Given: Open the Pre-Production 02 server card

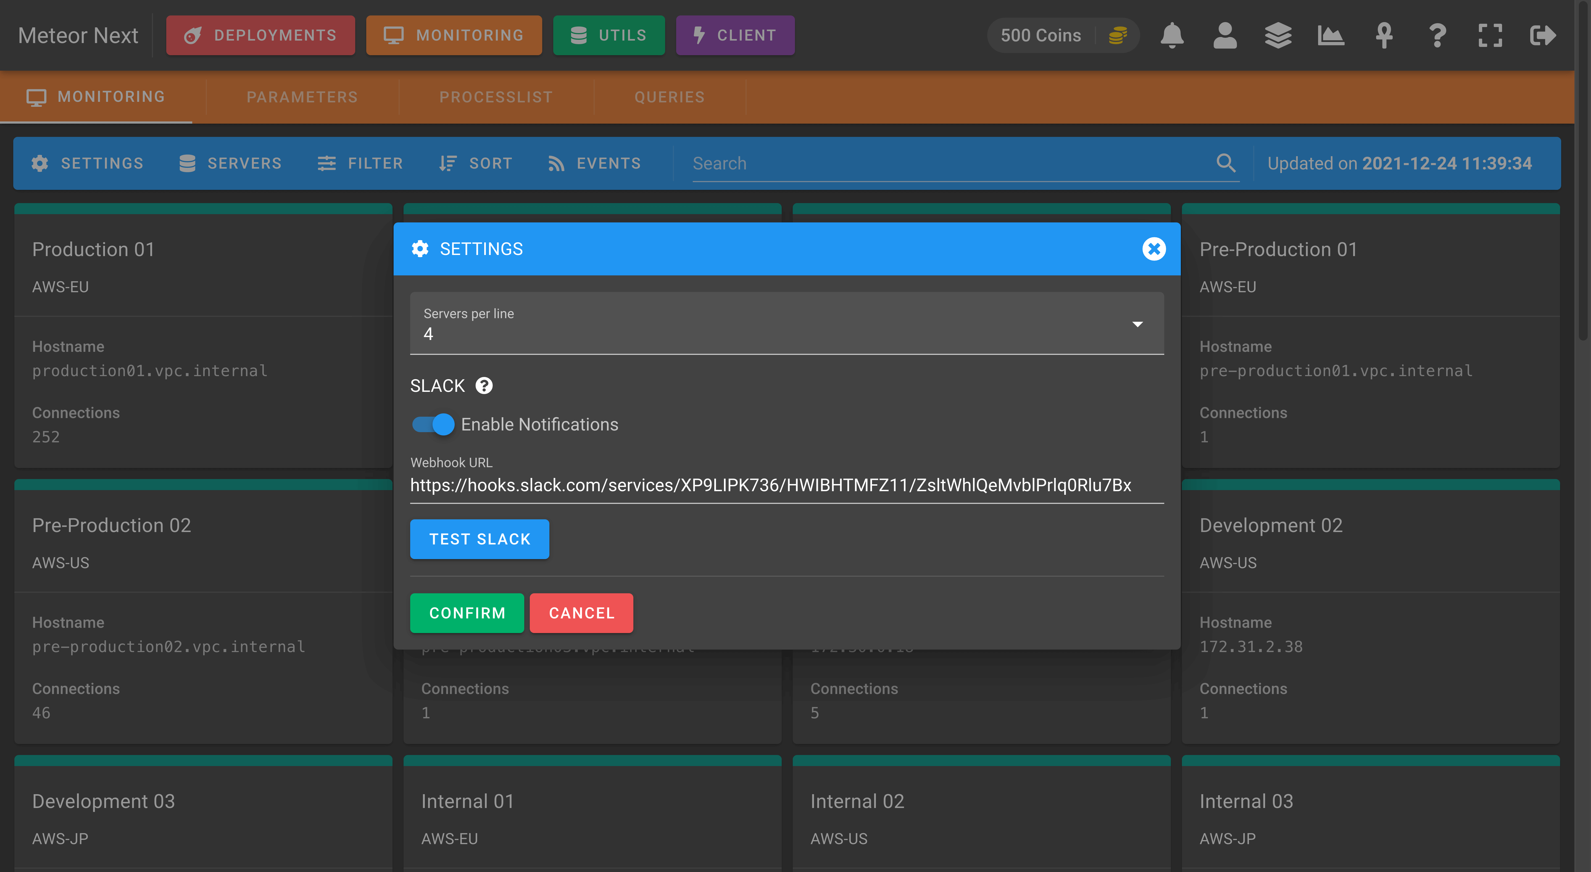Looking at the screenshot, I should click(x=203, y=611).
